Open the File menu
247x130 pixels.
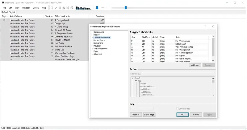click(4, 8)
